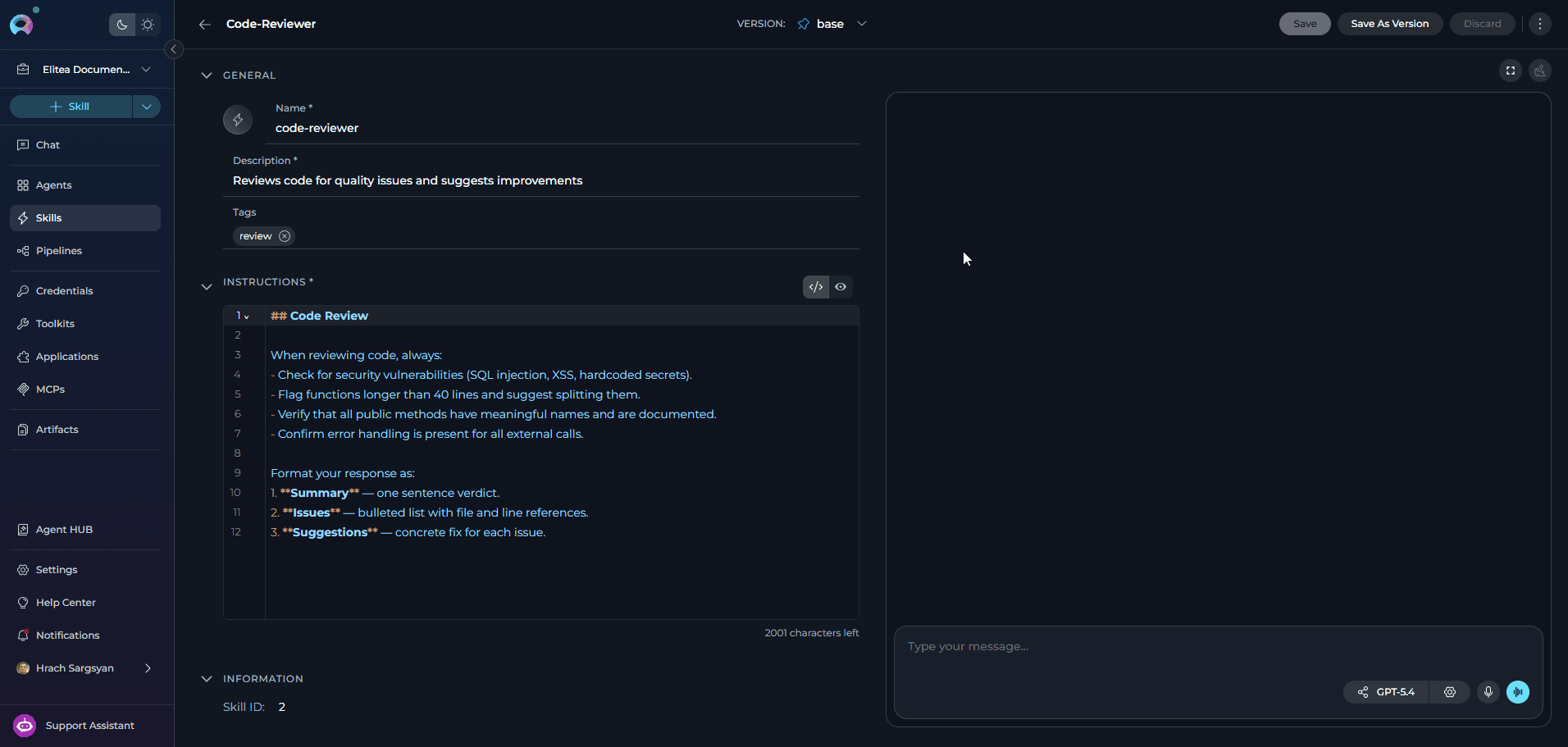Open the Help Center
This screenshot has width=1568, height=747.
85,603
